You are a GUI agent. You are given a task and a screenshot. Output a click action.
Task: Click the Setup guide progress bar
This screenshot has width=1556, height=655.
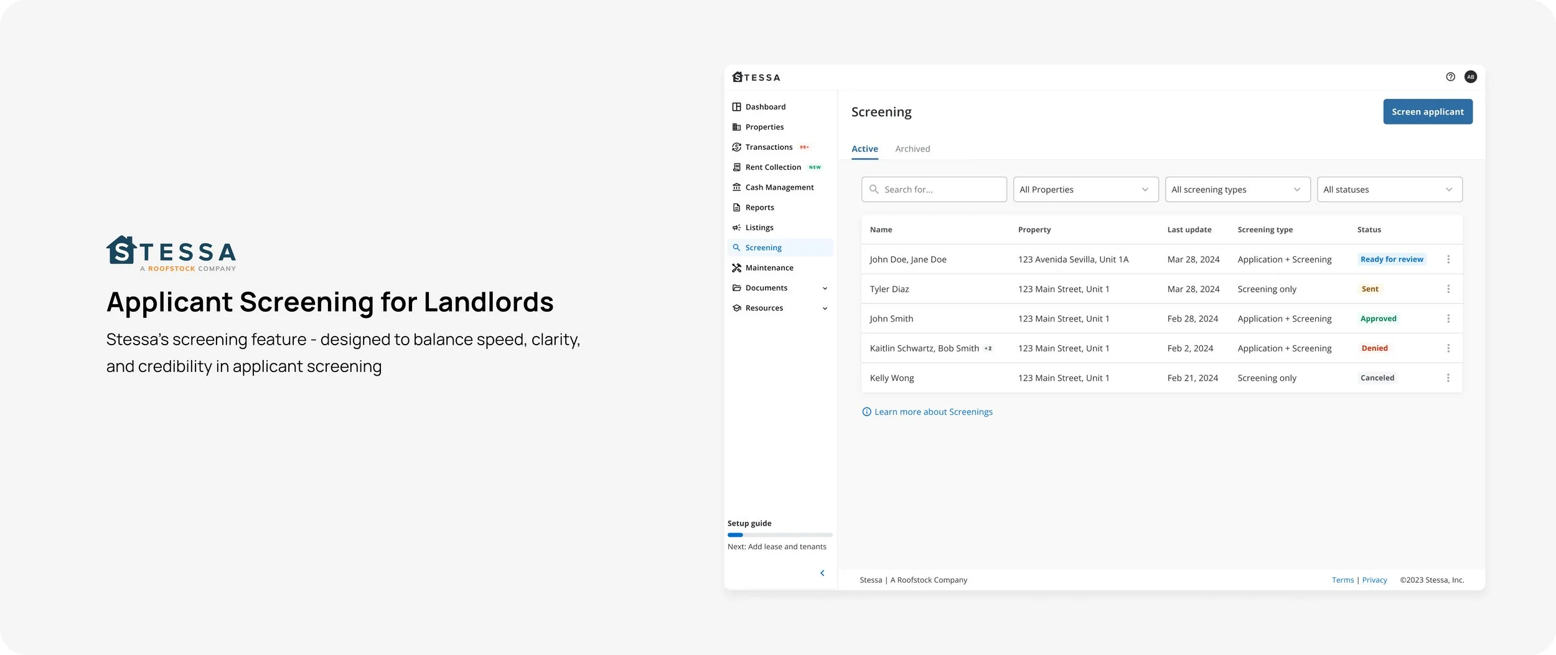[x=780, y=535]
